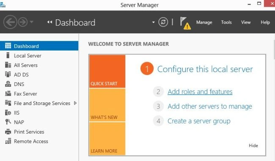Click the step 4 number circle
This screenshot has width=275, height=161.
pos(158,121)
